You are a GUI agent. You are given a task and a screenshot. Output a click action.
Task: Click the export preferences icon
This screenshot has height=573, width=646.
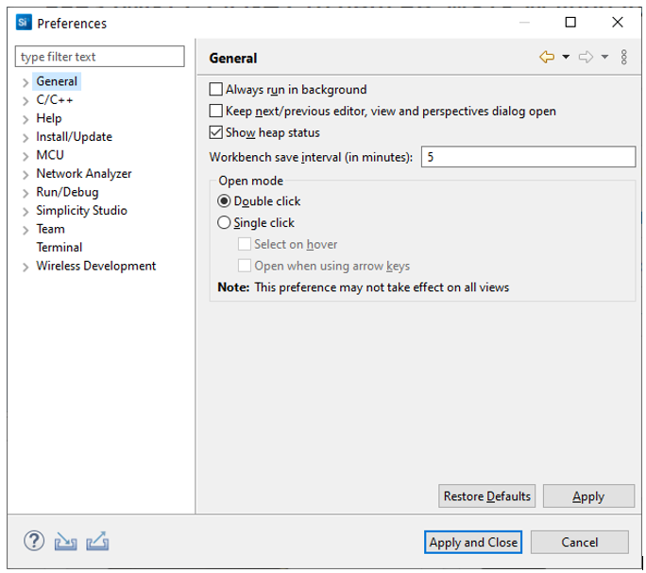97,541
